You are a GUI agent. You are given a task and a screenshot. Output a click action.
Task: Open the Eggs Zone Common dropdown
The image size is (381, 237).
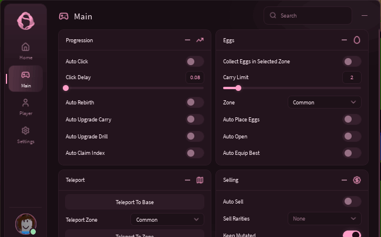(325, 102)
